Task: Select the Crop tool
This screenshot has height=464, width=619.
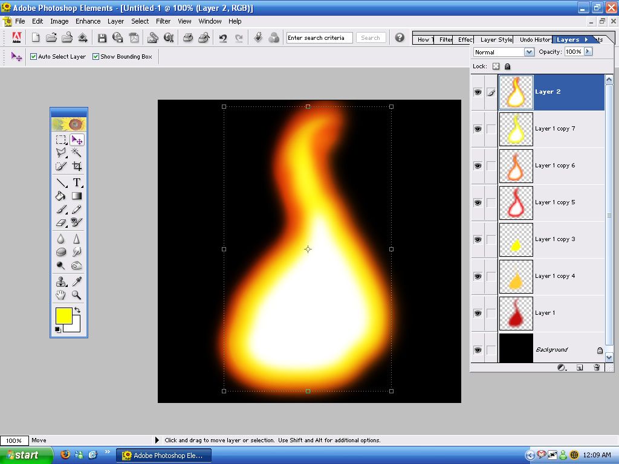Action: pos(77,166)
